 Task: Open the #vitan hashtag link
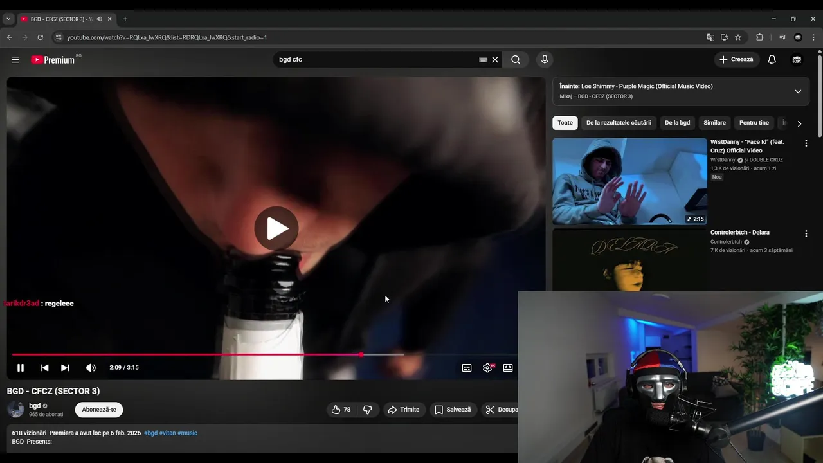[x=167, y=433]
